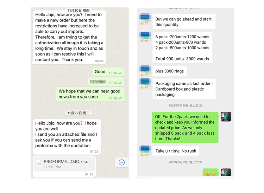264x193 pixels.
Task: Open the PROFORMA JOJO.xlsx attachment
Action: [64, 164]
